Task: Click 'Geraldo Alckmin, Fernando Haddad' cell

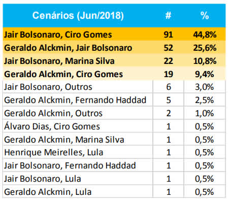Action: 78,100
